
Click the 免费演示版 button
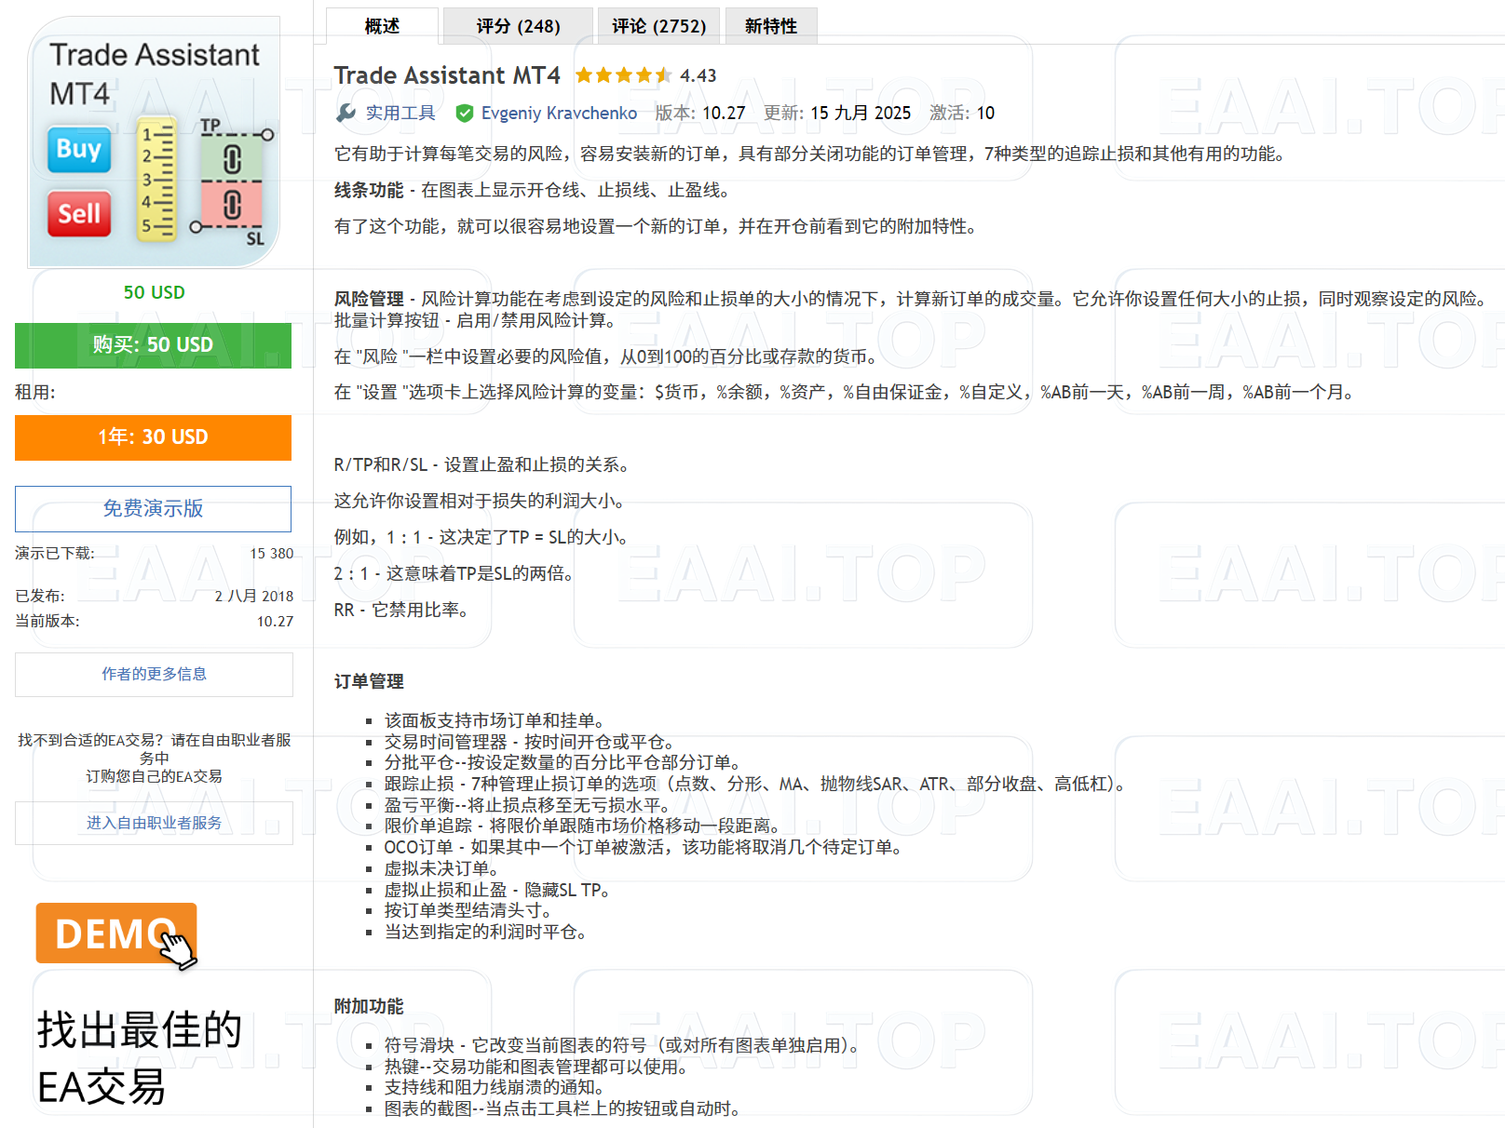tap(153, 508)
